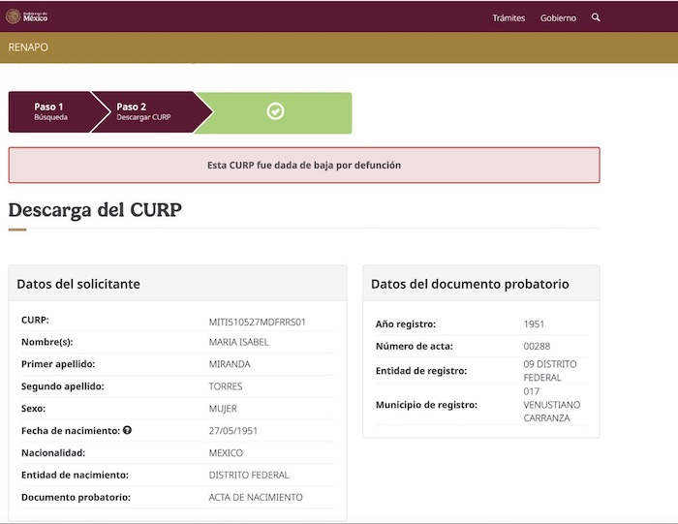
Task: Click the name value MARIA ISABEL
Action: [x=239, y=343]
